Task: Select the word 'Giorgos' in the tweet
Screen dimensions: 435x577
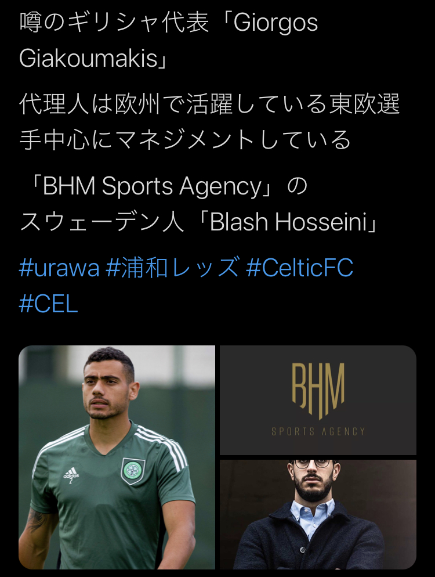Action: point(275,23)
